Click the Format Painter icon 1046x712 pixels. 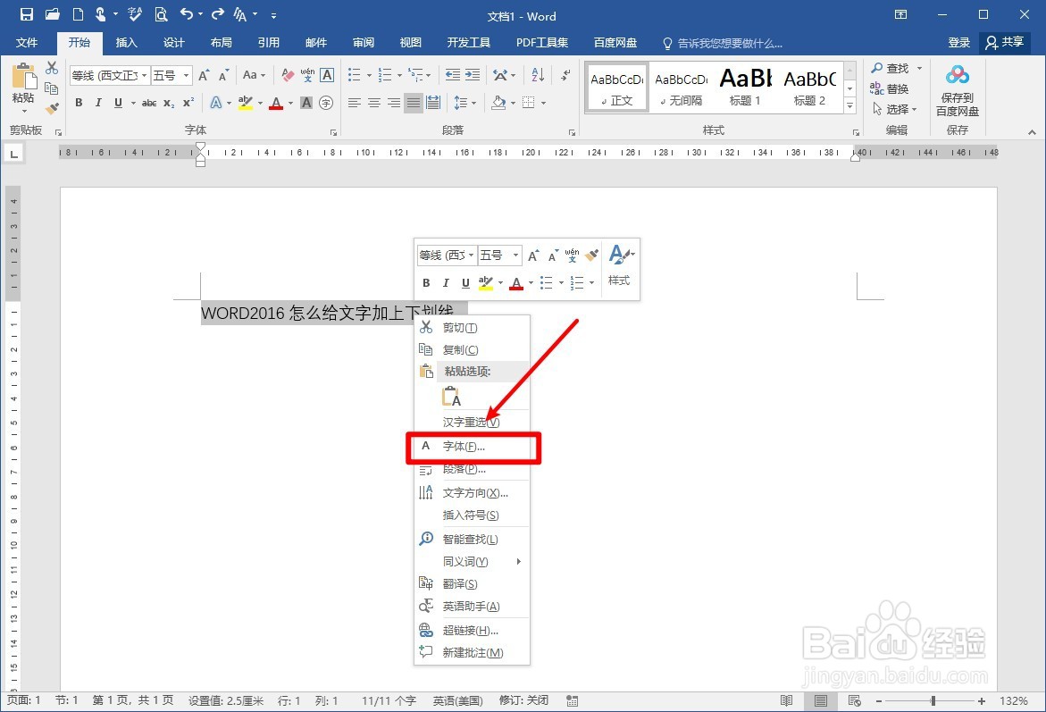pos(52,106)
